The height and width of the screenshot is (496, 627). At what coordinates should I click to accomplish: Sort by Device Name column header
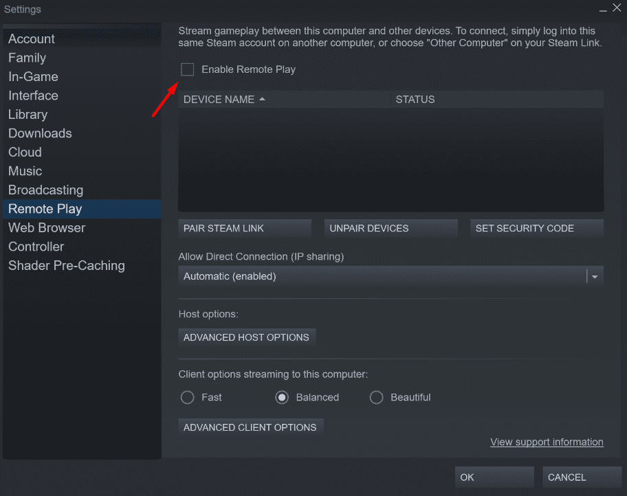[x=285, y=100]
